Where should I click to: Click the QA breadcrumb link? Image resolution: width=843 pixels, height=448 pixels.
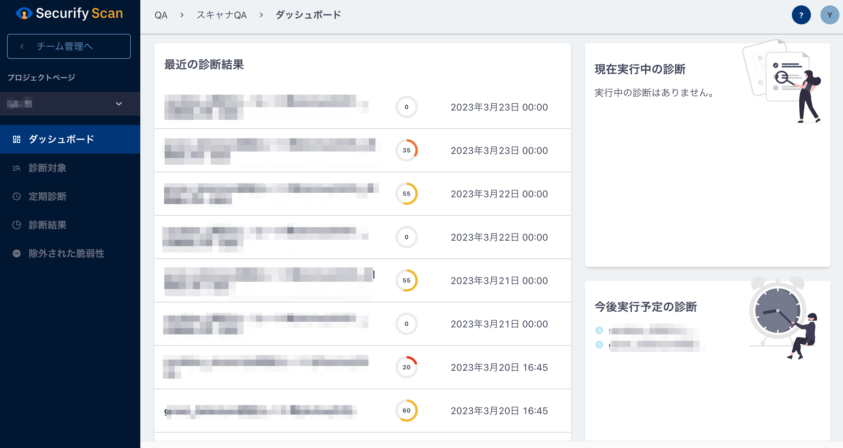pyautogui.click(x=161, y=15)
